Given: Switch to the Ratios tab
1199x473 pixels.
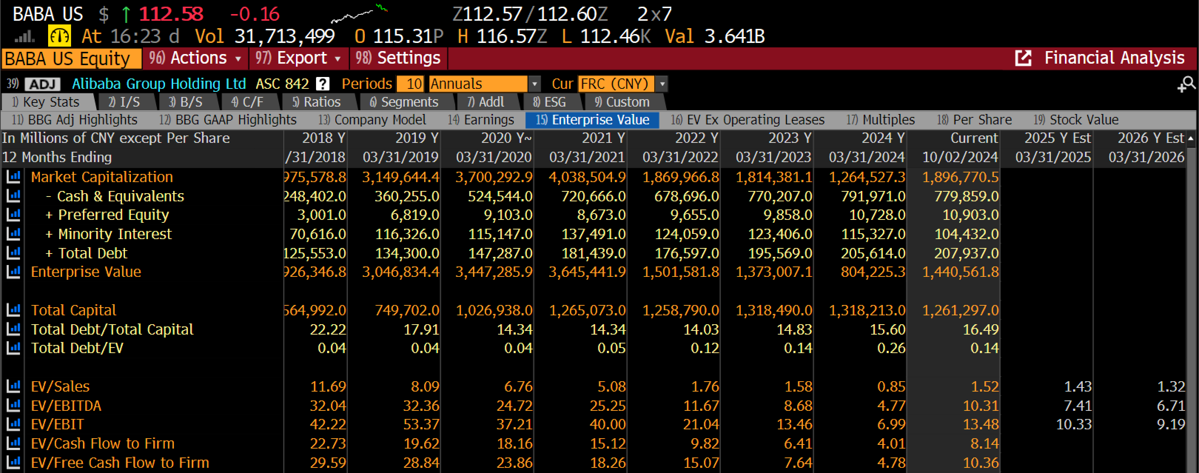Looking at the screenshot, I should (317, 102).
